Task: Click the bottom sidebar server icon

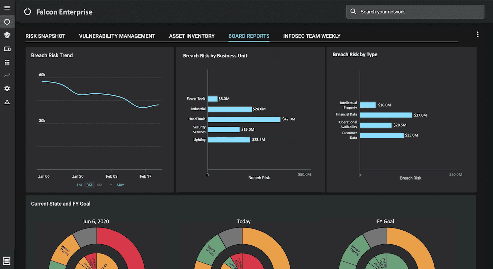Action: pos(7,261)
